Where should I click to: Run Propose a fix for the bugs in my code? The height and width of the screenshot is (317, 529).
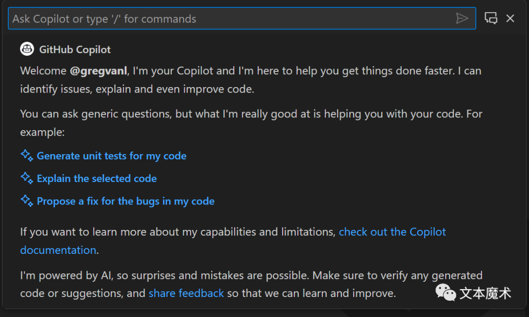pyautogui.click(x=125, y=201)
